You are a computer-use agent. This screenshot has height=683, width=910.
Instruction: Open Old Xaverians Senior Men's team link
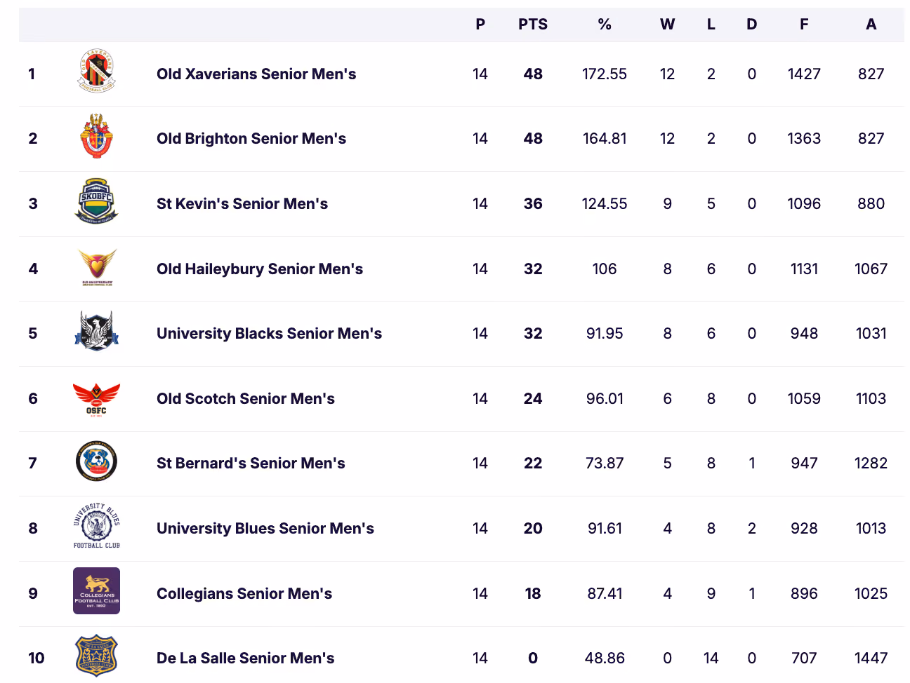click(256, 74)
